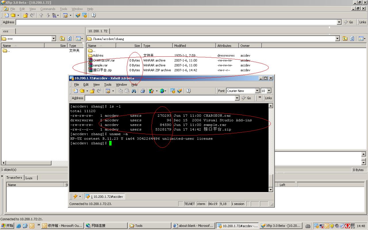Select the Upload arrow icon in Xftp
This screenshot has width=368, height=230.
coord(41,15)
